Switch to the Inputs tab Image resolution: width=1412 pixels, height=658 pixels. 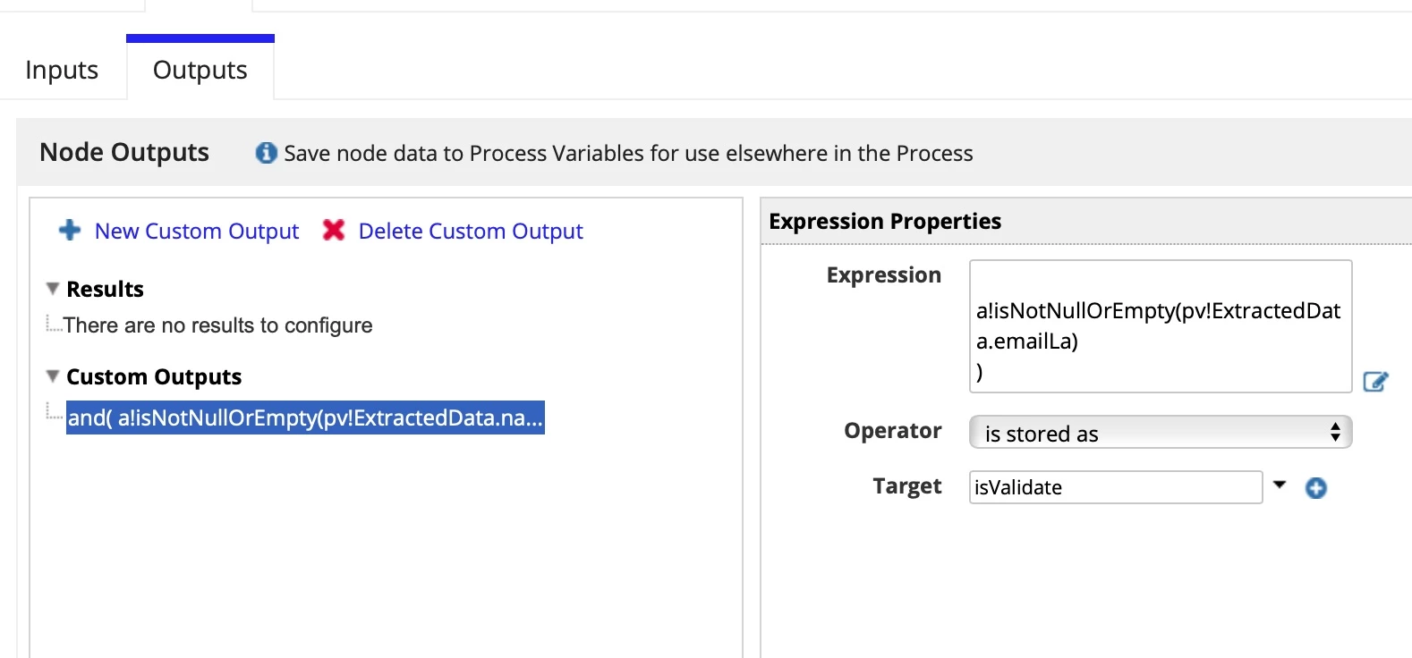point(62,70)
